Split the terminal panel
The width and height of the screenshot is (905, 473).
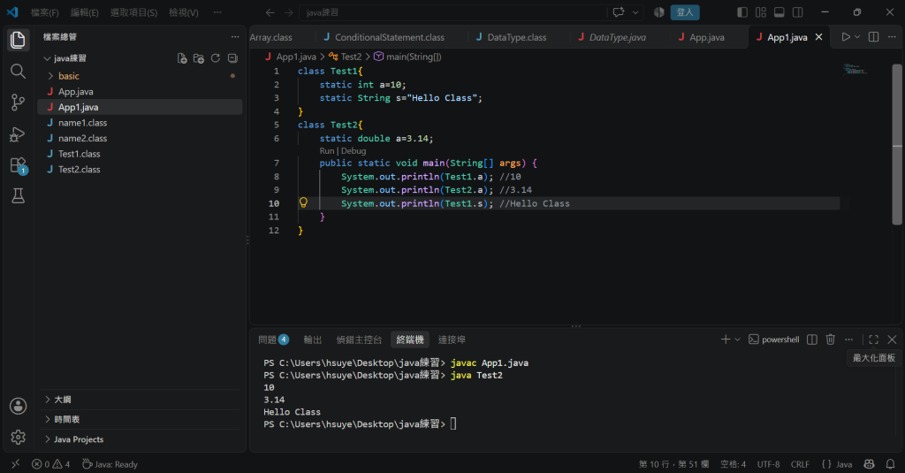click(x=812, y=339)
